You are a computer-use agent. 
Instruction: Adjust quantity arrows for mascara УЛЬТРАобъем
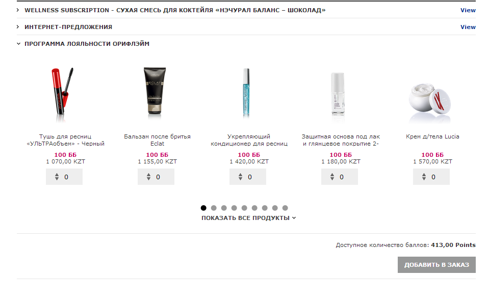point(57,177)
